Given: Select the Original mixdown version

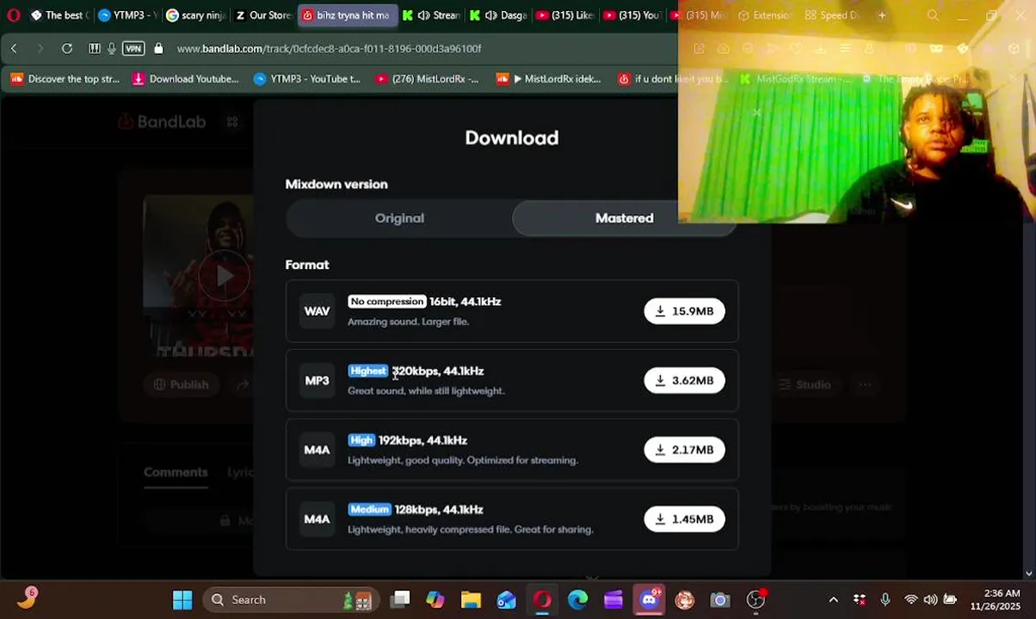Looking at the screenshot, I should pos(399,218).
